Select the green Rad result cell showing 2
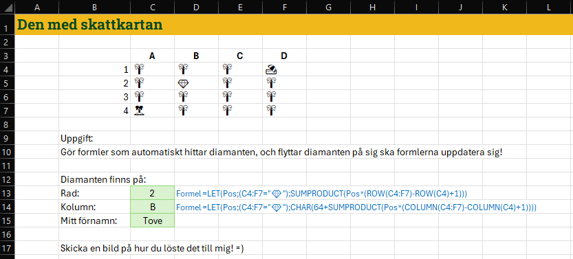The image size is (573, 259). click(153, 193)
